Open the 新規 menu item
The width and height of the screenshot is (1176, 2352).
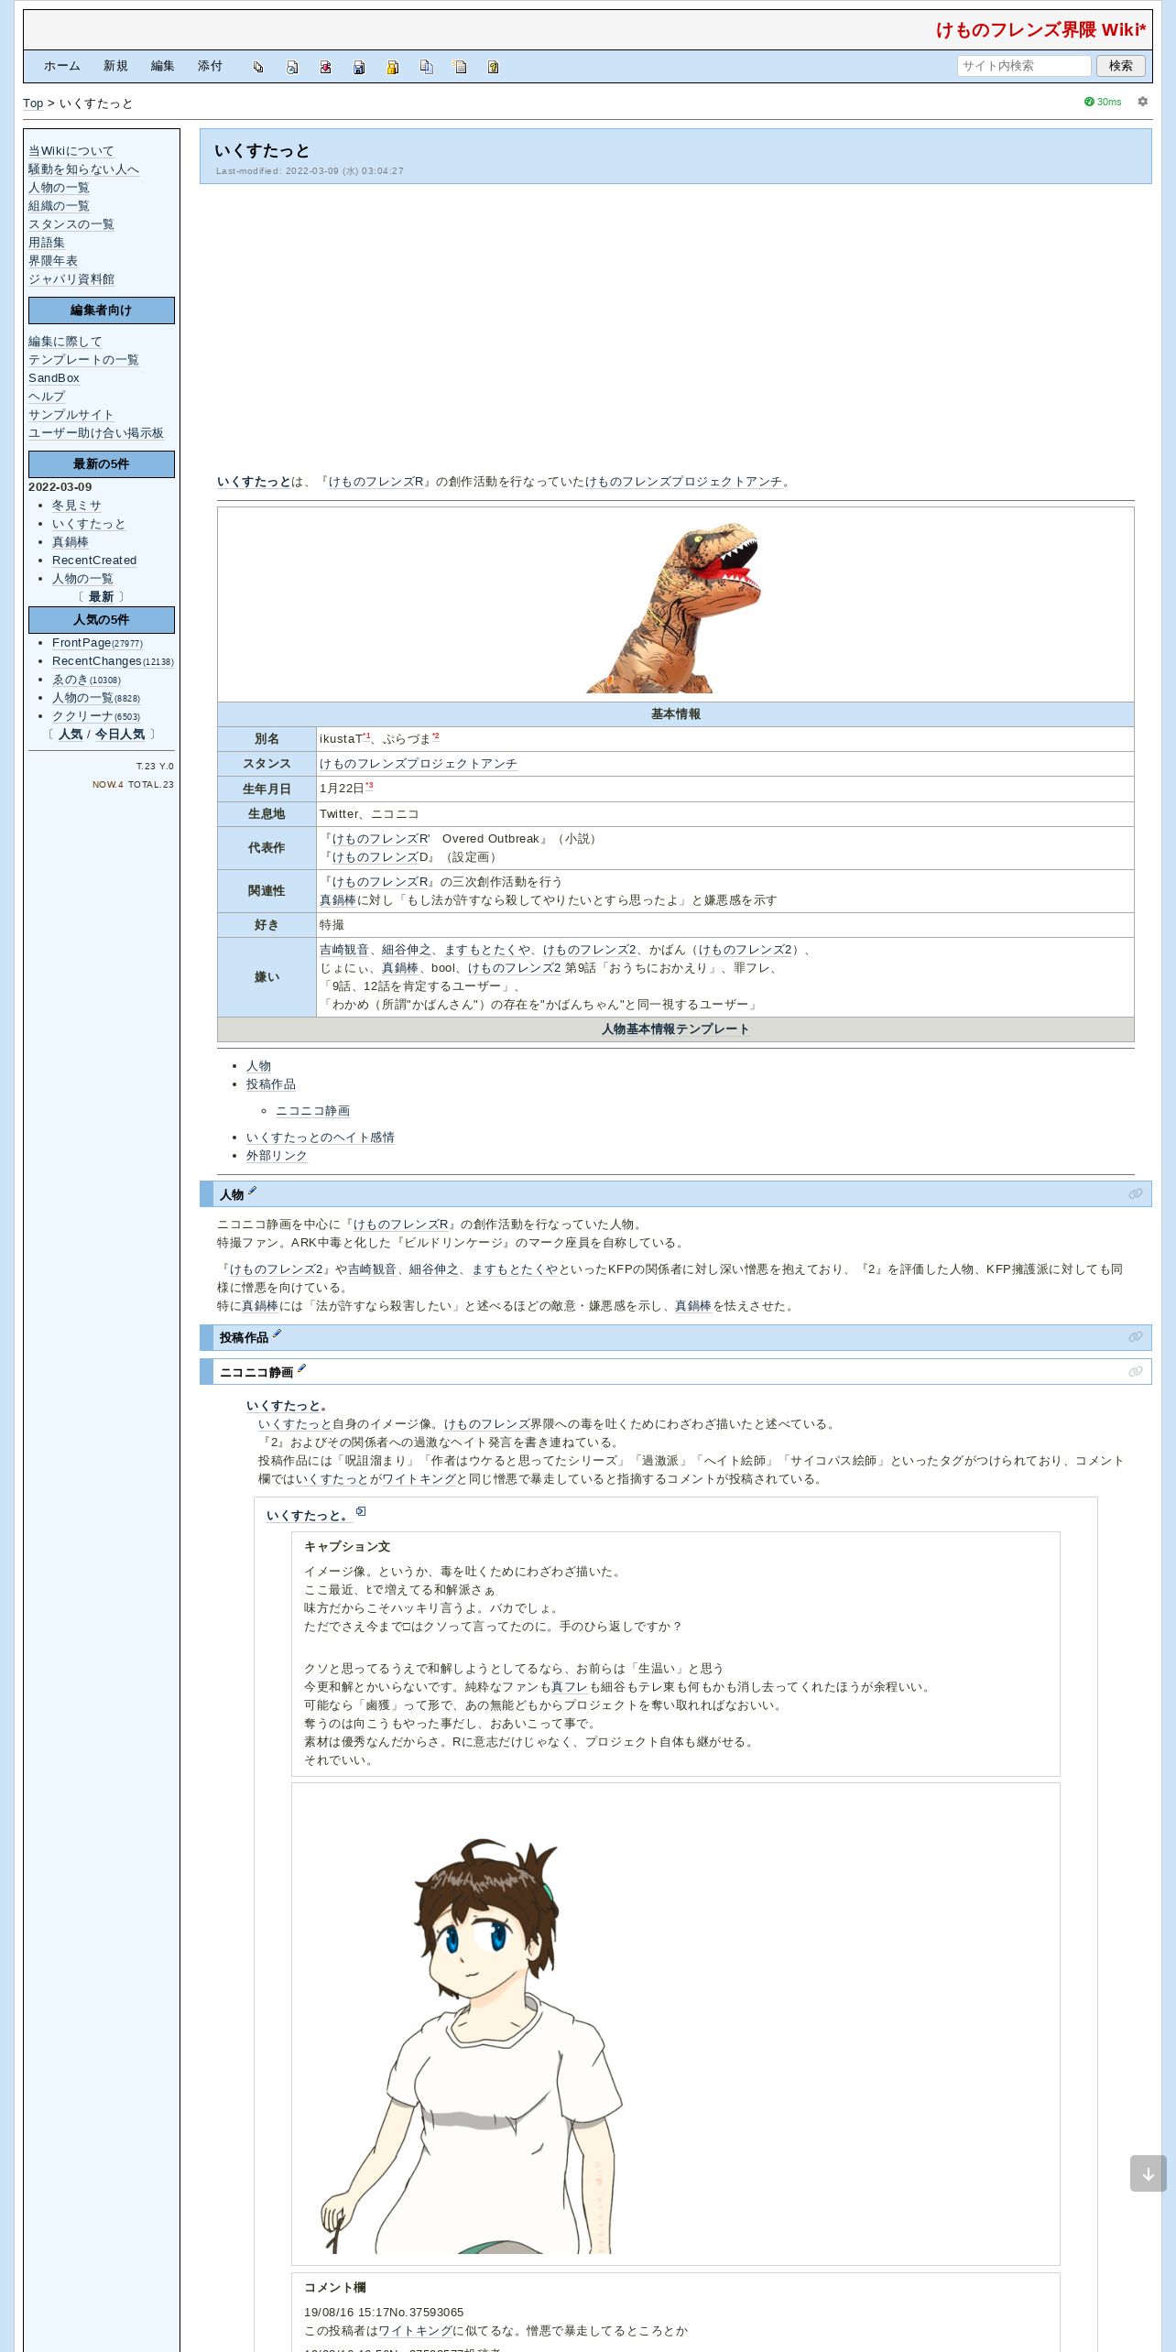pyautogui.click(x=115, y=66)
